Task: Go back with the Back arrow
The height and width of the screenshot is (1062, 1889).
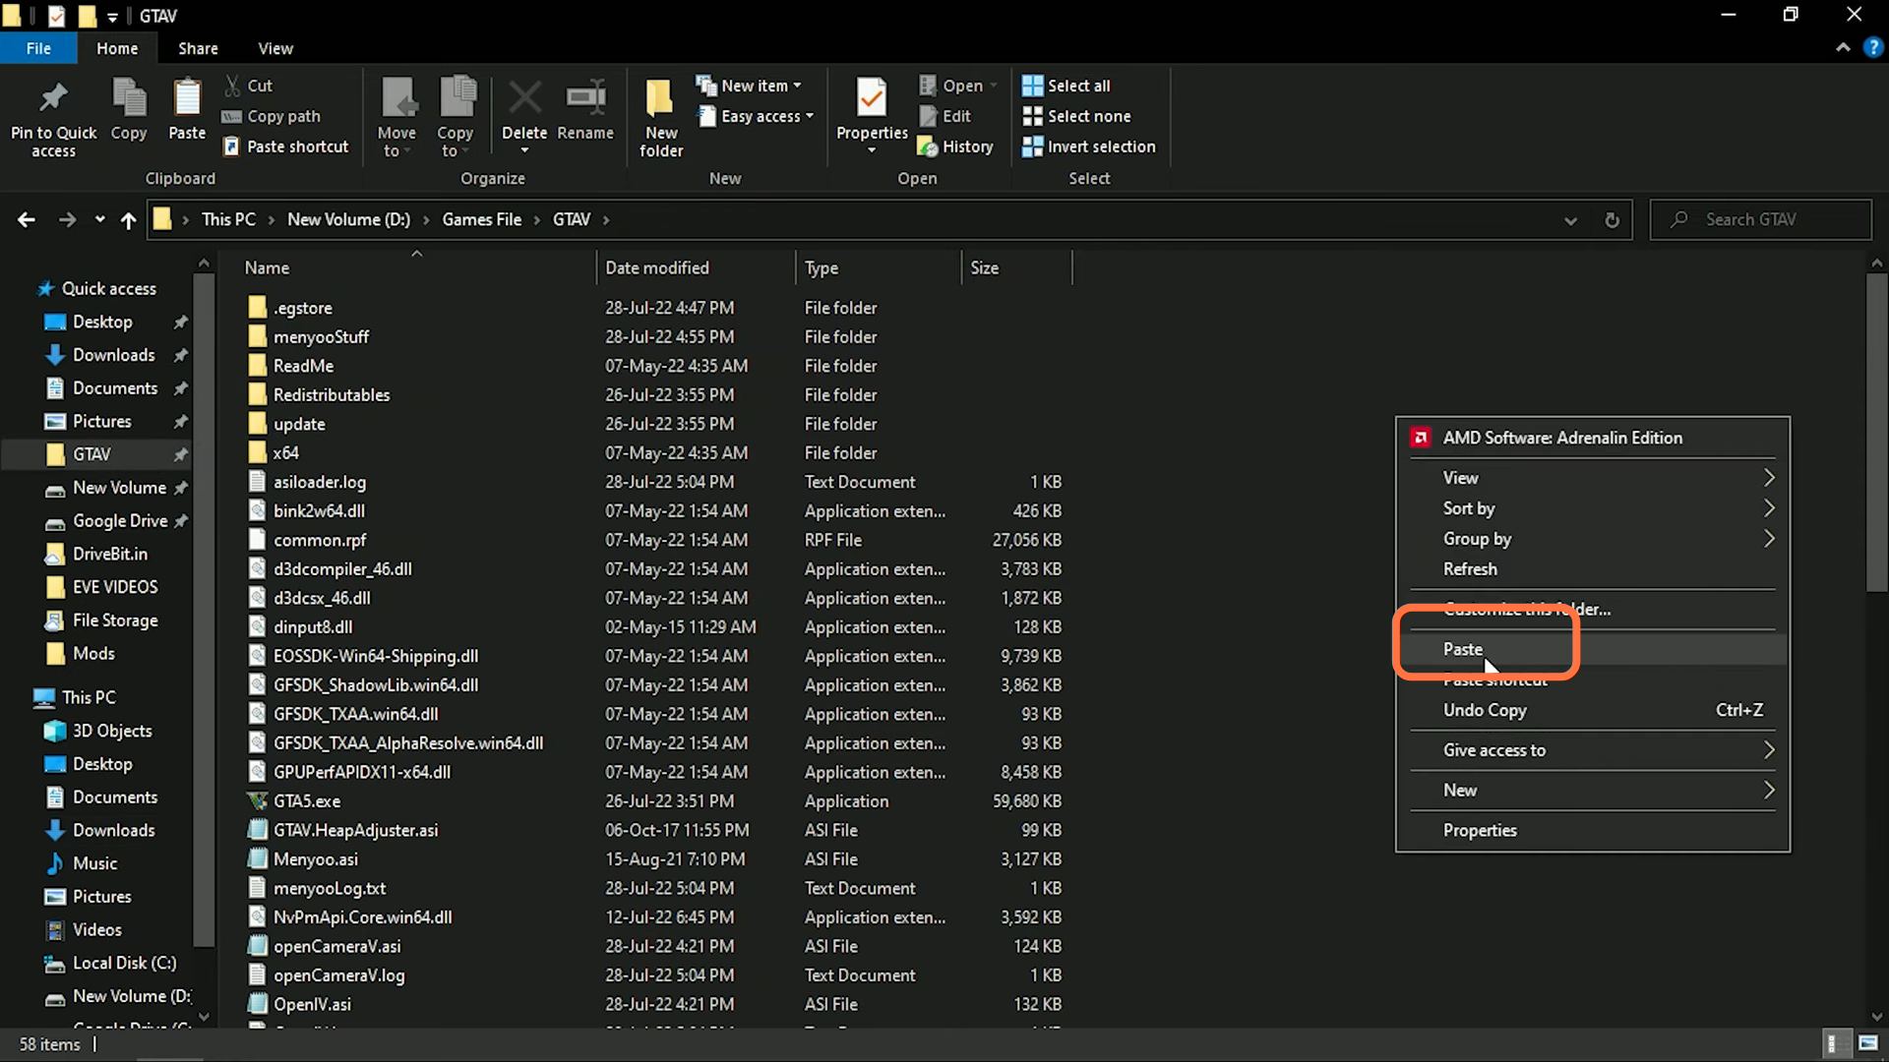Action: [x=27, y=220]
